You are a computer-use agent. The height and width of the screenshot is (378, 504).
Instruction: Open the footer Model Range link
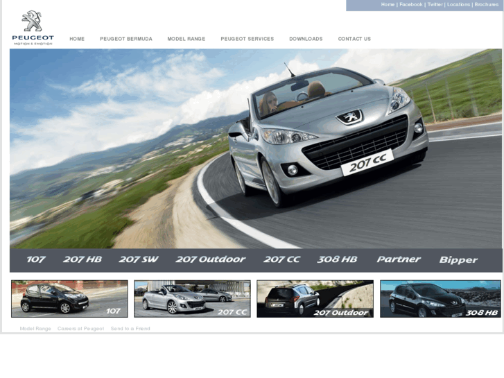tap(35, 329)
